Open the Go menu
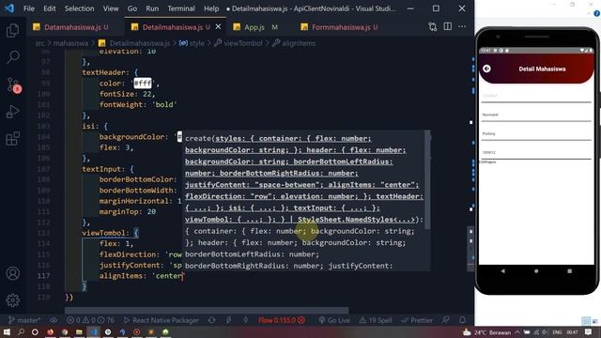Screen dimensions: 601x338 click(x=132, y=8)
